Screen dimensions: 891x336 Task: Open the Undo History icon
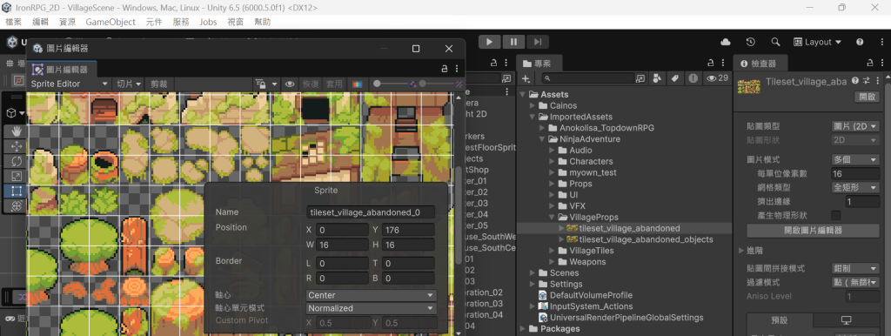tap(751, 42)
